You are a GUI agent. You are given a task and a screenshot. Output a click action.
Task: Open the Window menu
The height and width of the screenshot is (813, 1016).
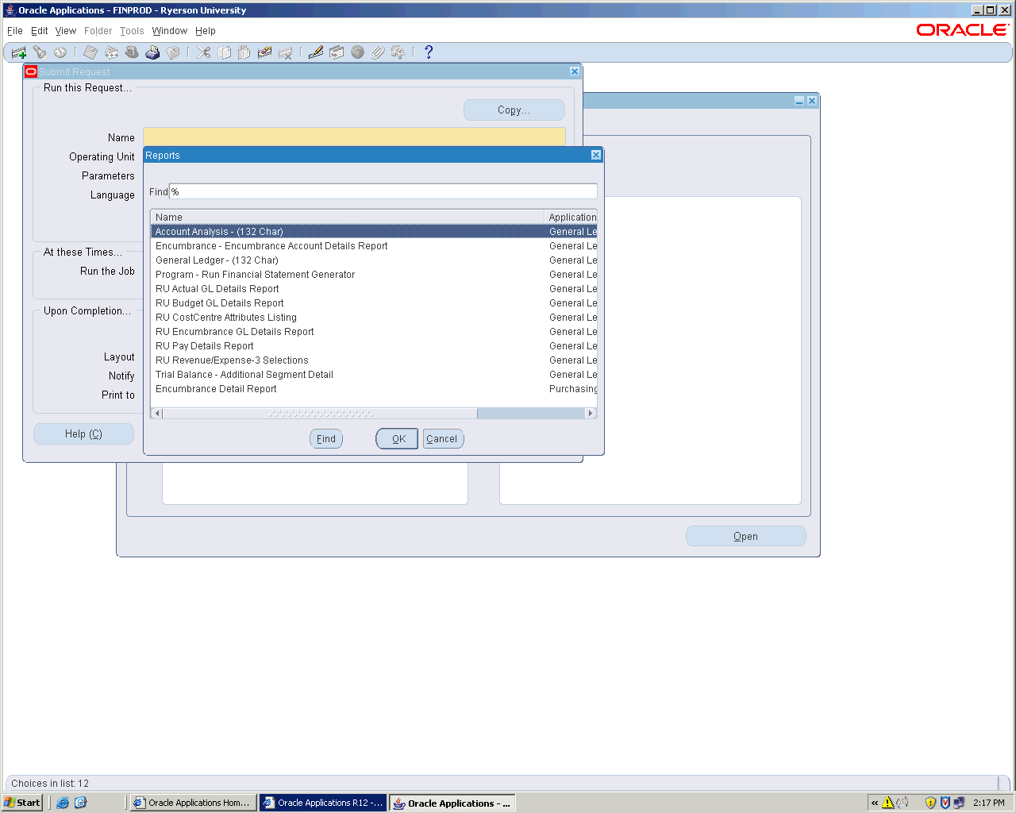169,31
